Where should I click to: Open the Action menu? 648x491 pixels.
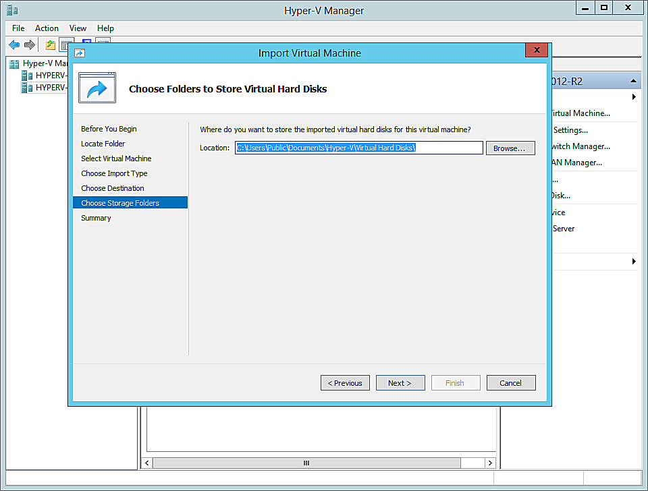(47, 28)
